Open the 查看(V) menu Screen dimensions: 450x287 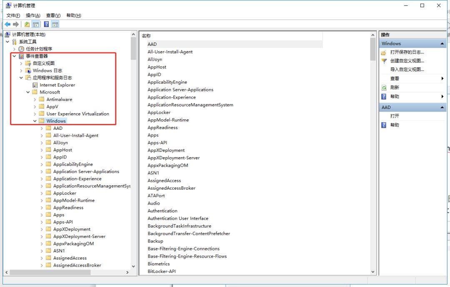pyautogui.click(x=53, y=15)
